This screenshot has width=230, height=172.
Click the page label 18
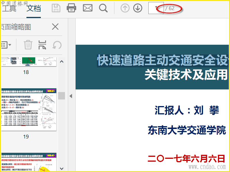click(x=26, y=72)
